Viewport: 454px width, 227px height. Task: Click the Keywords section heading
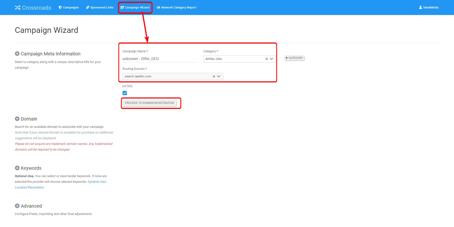(31, 168)
